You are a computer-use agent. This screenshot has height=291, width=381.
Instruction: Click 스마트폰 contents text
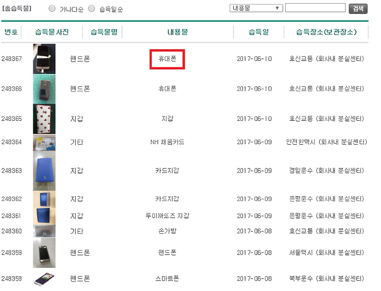tap(167, 279)
